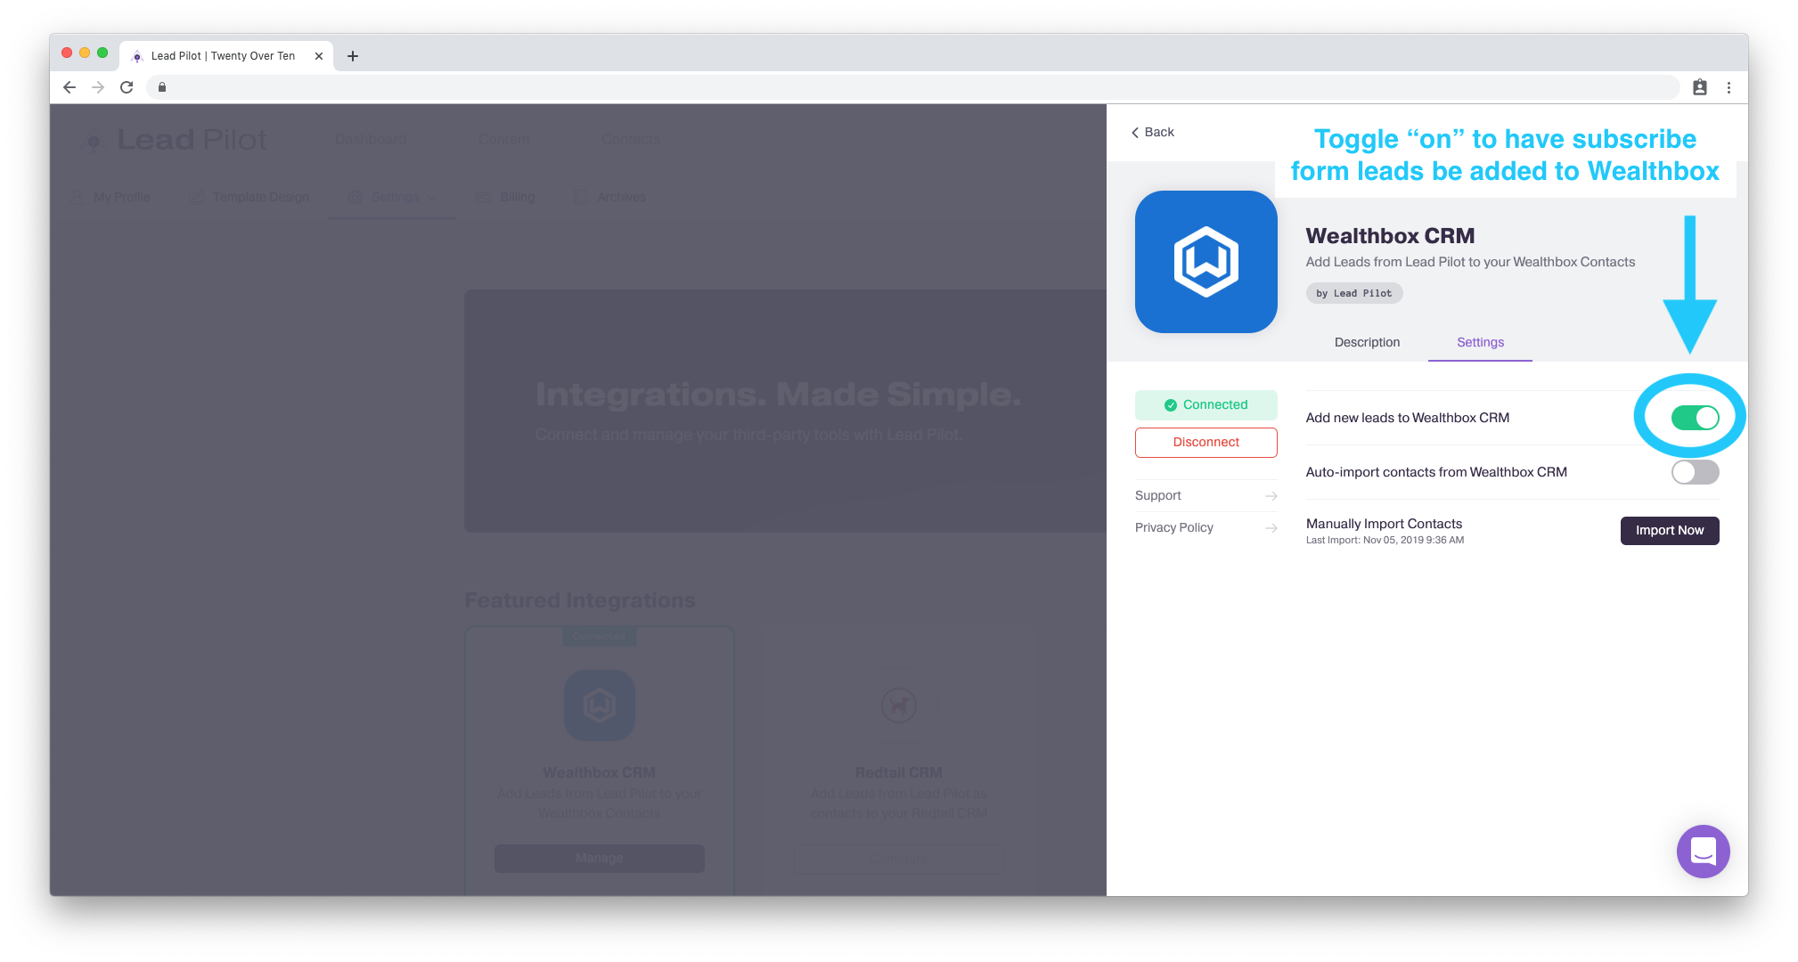Open the chat support widget
Screen dimensions: 1798x962
click(1703, 852)
